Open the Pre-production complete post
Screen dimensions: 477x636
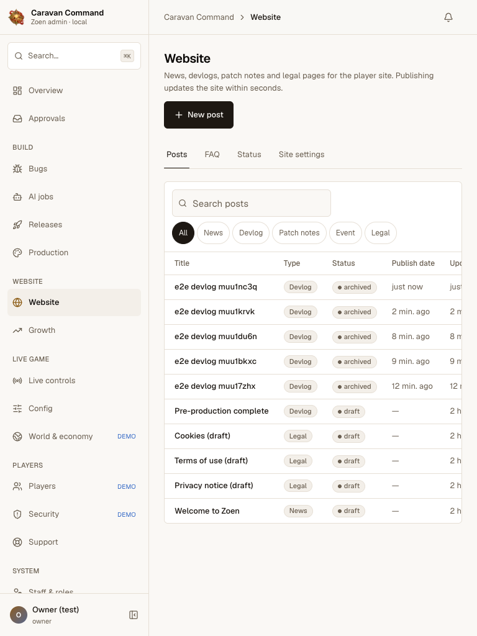[x=222, y=411]
